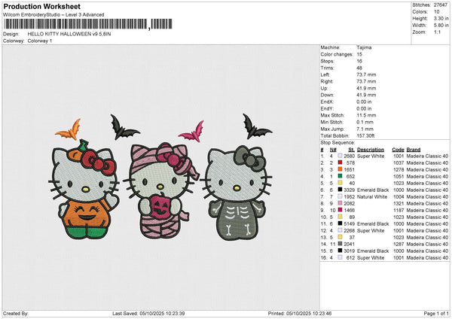Click the 'Stop Sequence:' heading
This screenshot has height=319, width=452.
pos(337,143)
